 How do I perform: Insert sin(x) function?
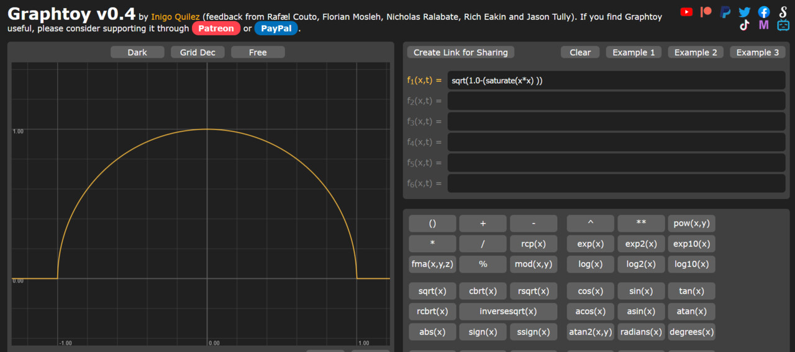641,291
